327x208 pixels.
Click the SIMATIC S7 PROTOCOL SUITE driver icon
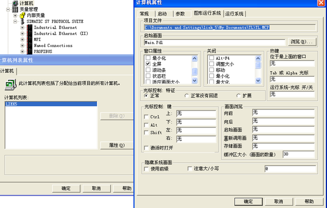[22, 21]
